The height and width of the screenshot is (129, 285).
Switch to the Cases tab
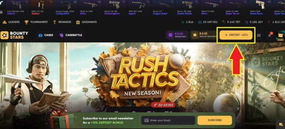click(46, 35)
